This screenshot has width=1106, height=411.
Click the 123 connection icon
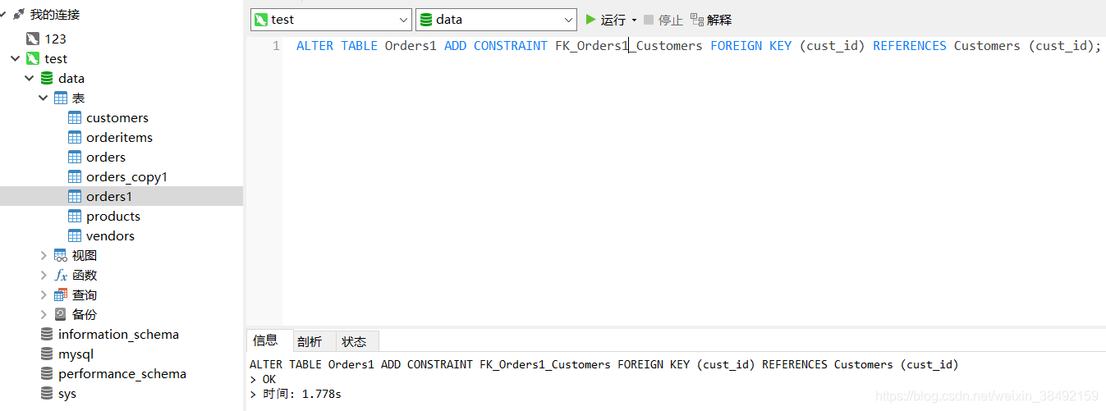(33, 39)
